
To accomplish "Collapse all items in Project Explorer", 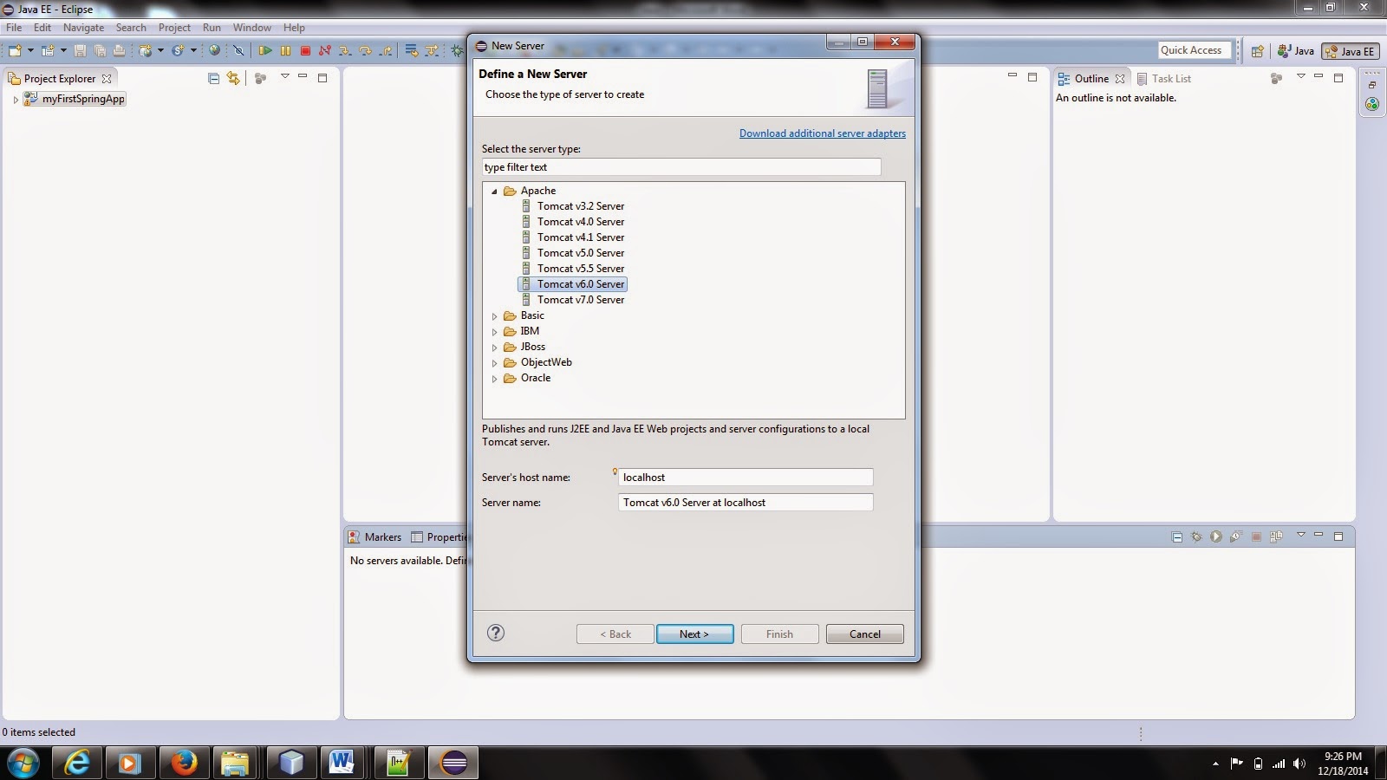I will pyautogui.click(x=213, y=78).
